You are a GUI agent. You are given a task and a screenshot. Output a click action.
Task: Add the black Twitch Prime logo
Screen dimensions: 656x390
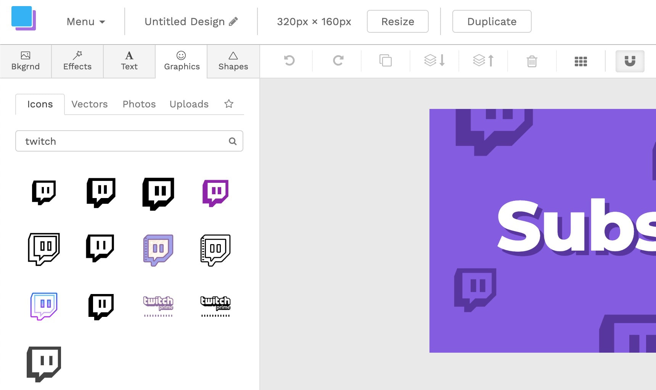point(215,306)
